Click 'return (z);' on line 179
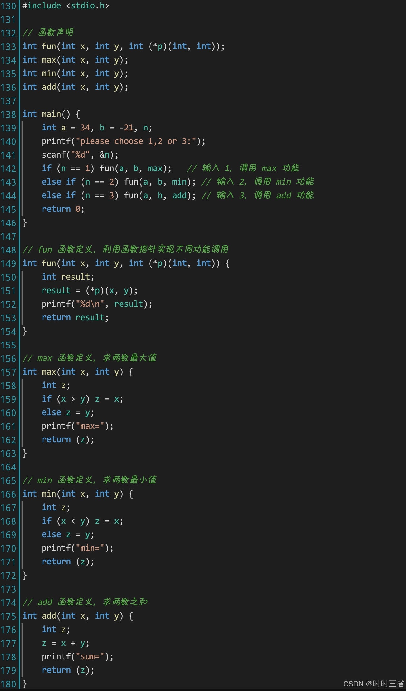The image size is (406, 691). coord(68,670)
